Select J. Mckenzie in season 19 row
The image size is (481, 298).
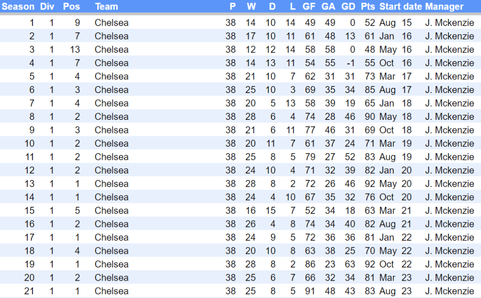(x=449, y=264)
